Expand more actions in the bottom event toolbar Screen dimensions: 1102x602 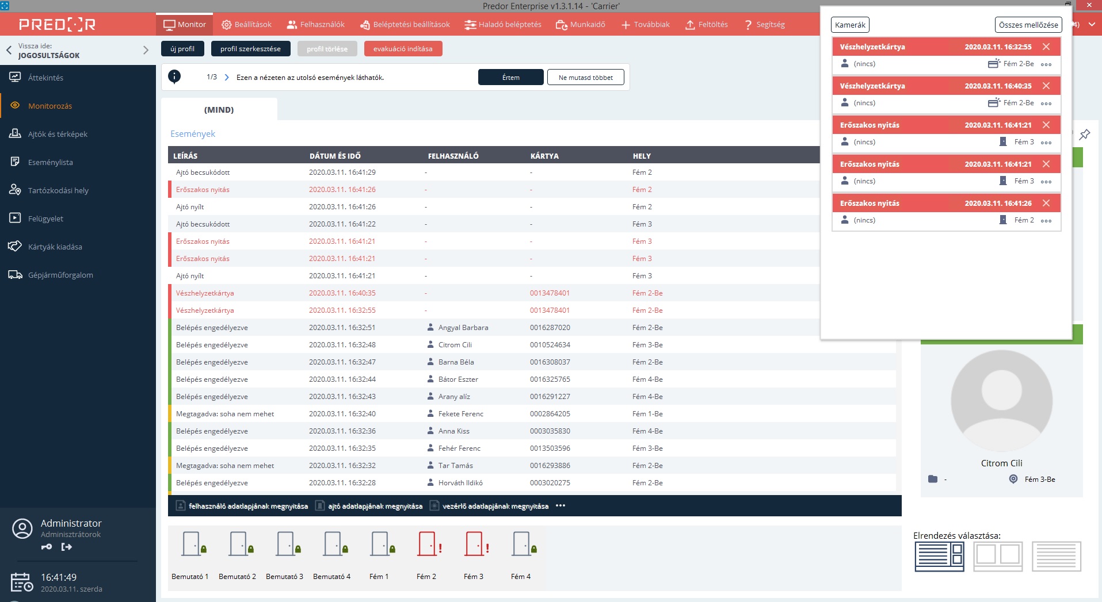560,506
